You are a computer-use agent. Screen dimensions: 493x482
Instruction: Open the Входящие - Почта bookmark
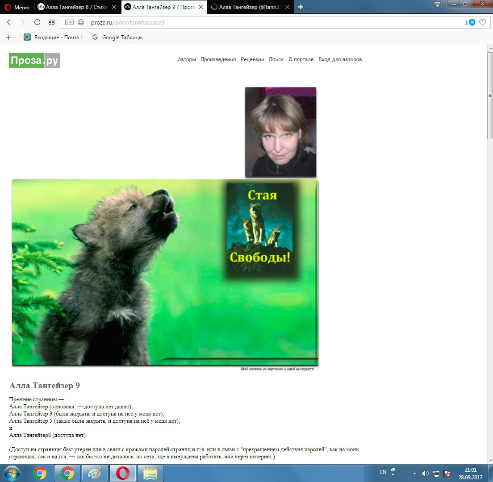[54, 37]
